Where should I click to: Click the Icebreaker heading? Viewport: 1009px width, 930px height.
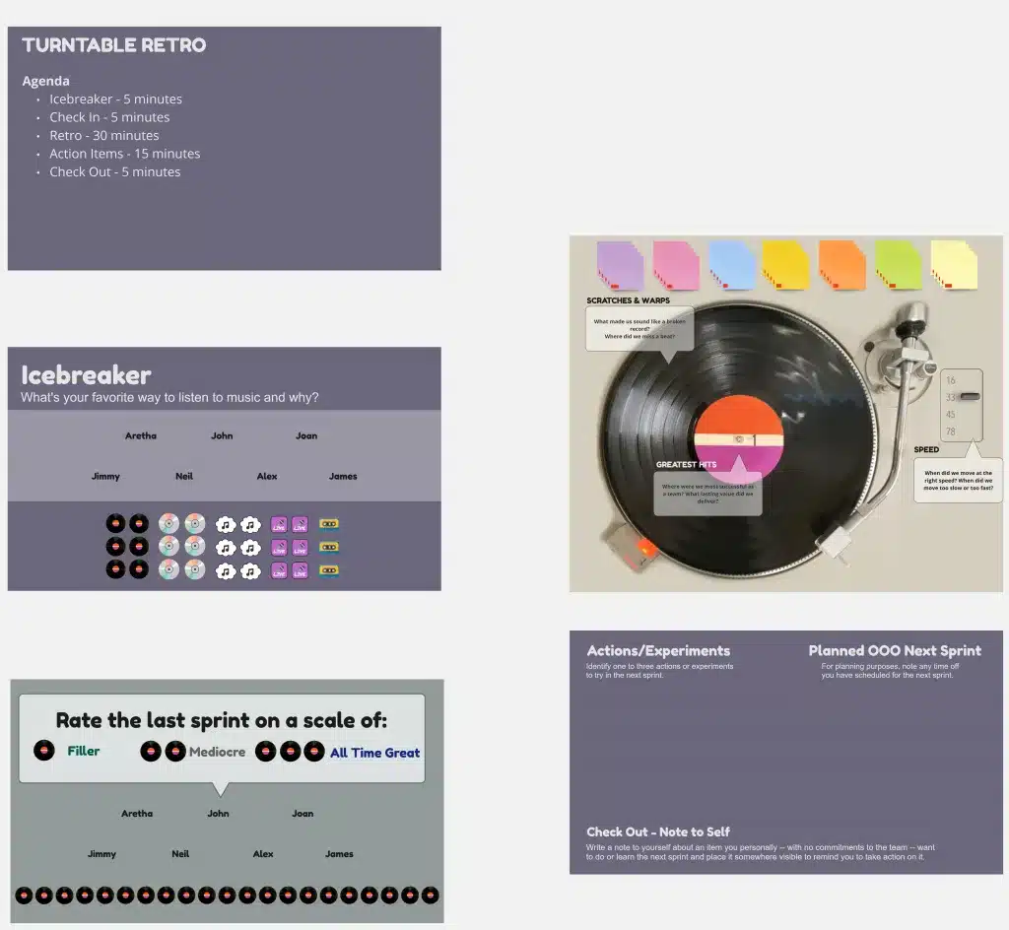click(87, 375)
